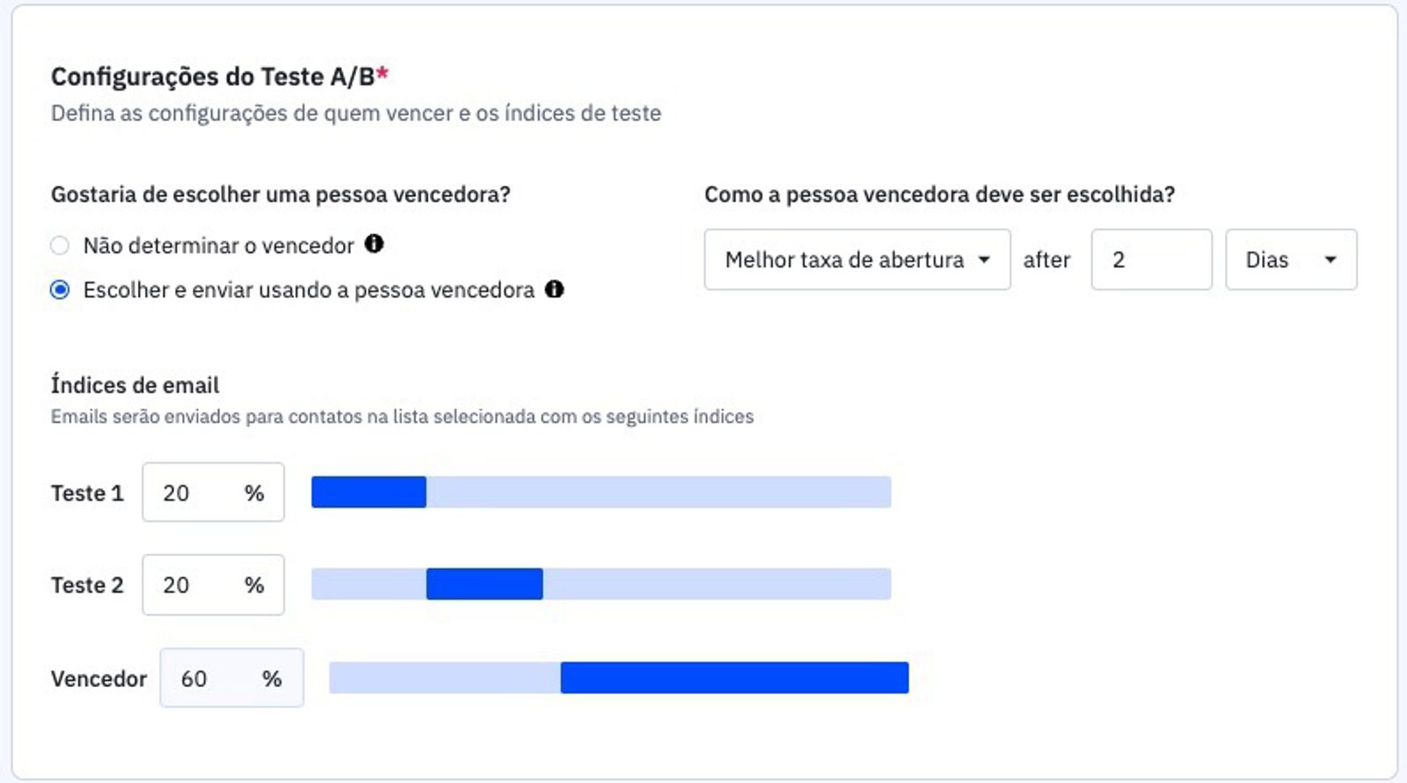Expand the "Dias" time unit dropdown
This screenshot has width=1407, height=783.
click(1290, 260)
